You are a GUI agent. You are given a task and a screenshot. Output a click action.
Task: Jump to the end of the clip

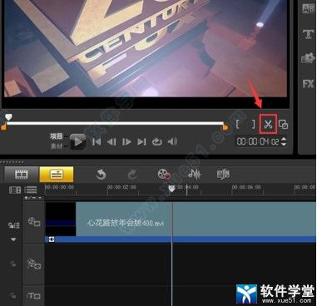point(141,142)
